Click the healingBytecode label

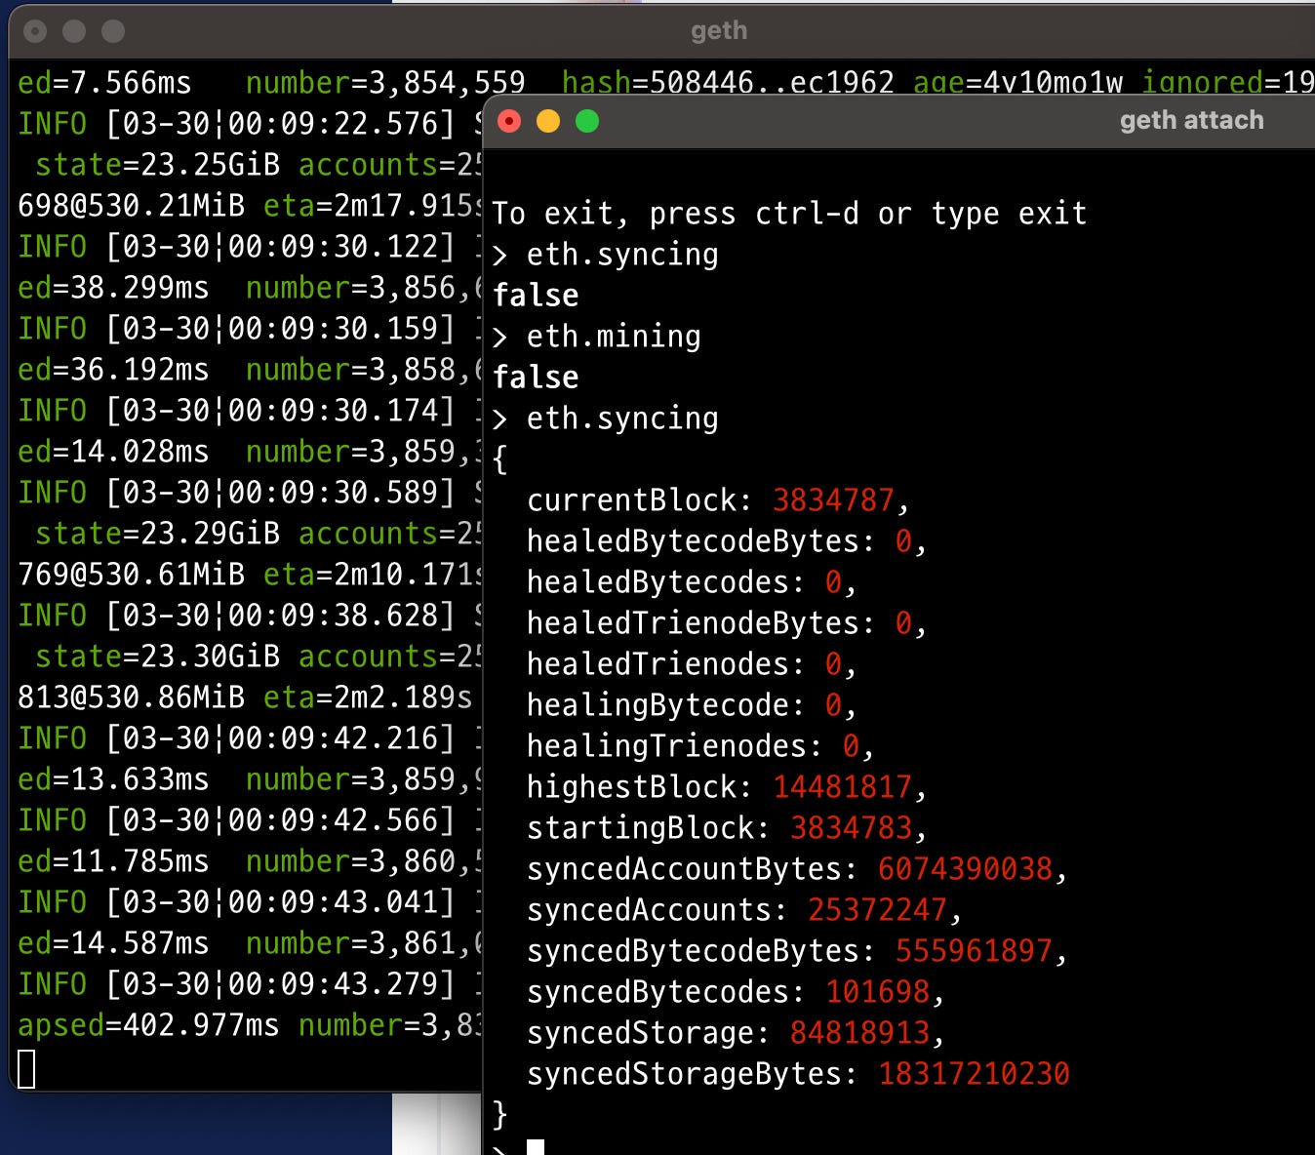tap(667, 705)
